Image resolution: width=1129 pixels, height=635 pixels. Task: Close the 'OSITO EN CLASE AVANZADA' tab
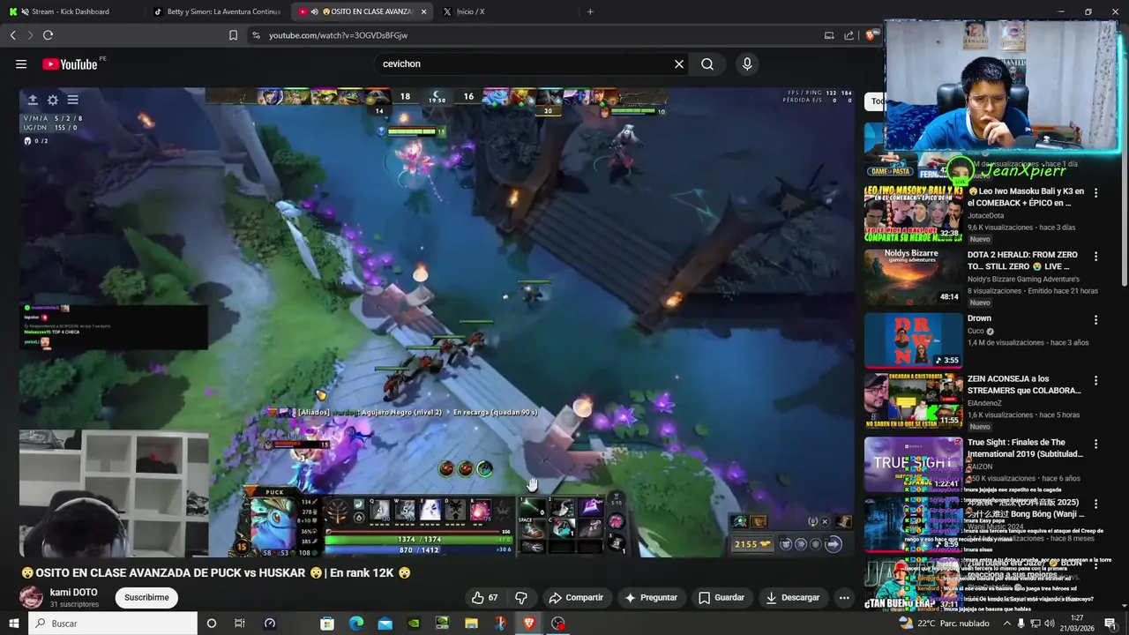click(x=424, y=11)
